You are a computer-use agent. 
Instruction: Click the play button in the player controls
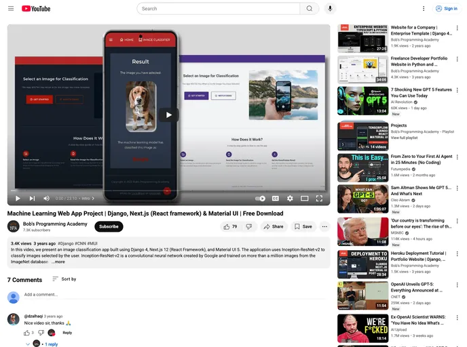[18, 199]
